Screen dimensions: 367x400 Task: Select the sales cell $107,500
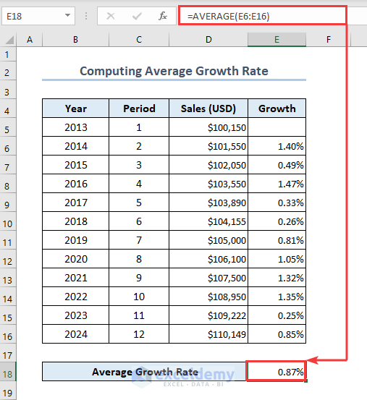point(208,278)
